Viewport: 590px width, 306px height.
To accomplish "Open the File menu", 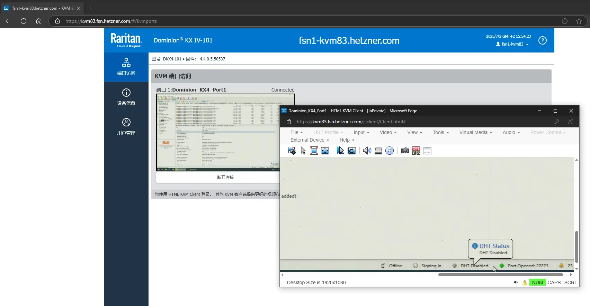I will pos(297,132).
